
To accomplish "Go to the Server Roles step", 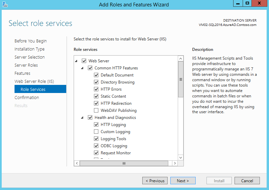I will (26, 65).
